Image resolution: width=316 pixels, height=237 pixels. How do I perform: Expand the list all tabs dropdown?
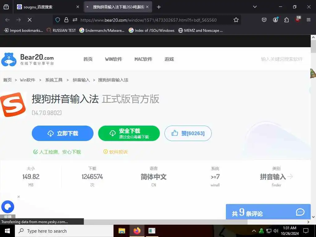[255, 7]
